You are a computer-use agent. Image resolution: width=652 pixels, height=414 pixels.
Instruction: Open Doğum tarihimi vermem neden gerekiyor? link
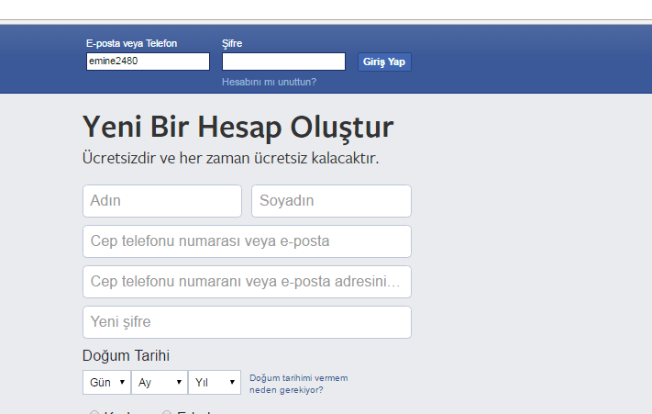coord(299,384)
